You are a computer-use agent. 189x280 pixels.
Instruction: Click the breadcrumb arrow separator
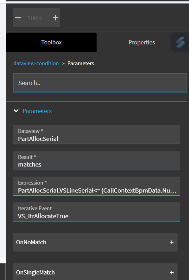pyautogui.click(x=63, y=63)
